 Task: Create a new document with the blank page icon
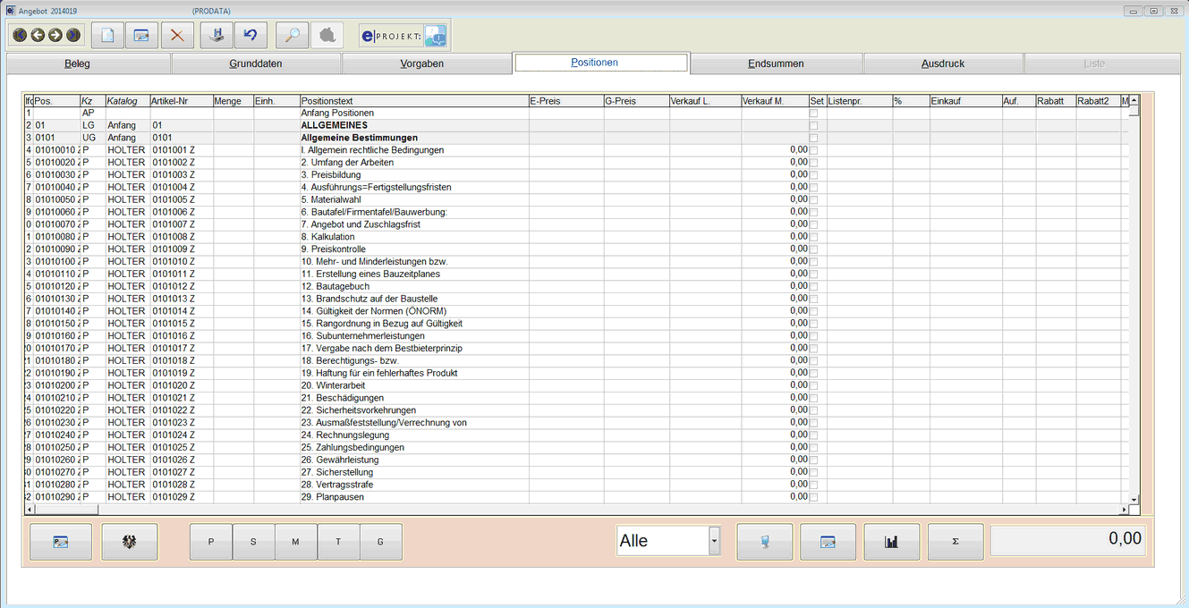107,35
